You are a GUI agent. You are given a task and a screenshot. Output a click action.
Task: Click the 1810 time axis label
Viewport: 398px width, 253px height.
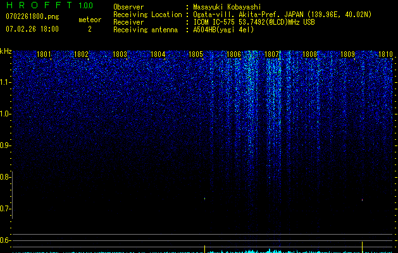tap(385, 54)
